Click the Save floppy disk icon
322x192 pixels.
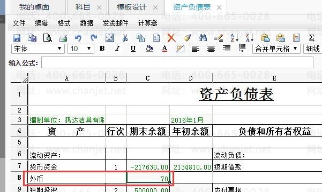(17, 38)
